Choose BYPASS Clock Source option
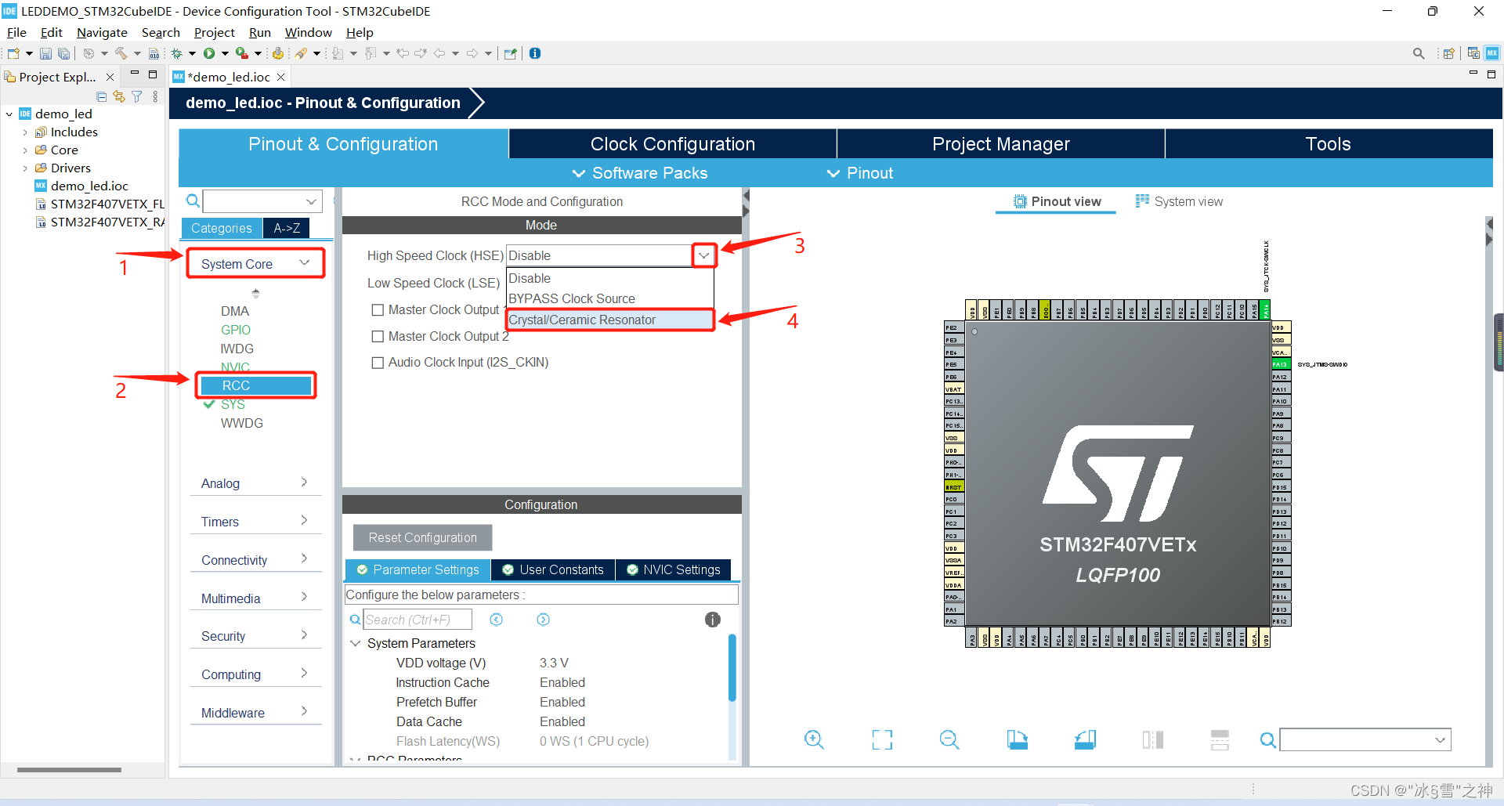Viewport: 1504px width, 806px height. click(610, 298)
